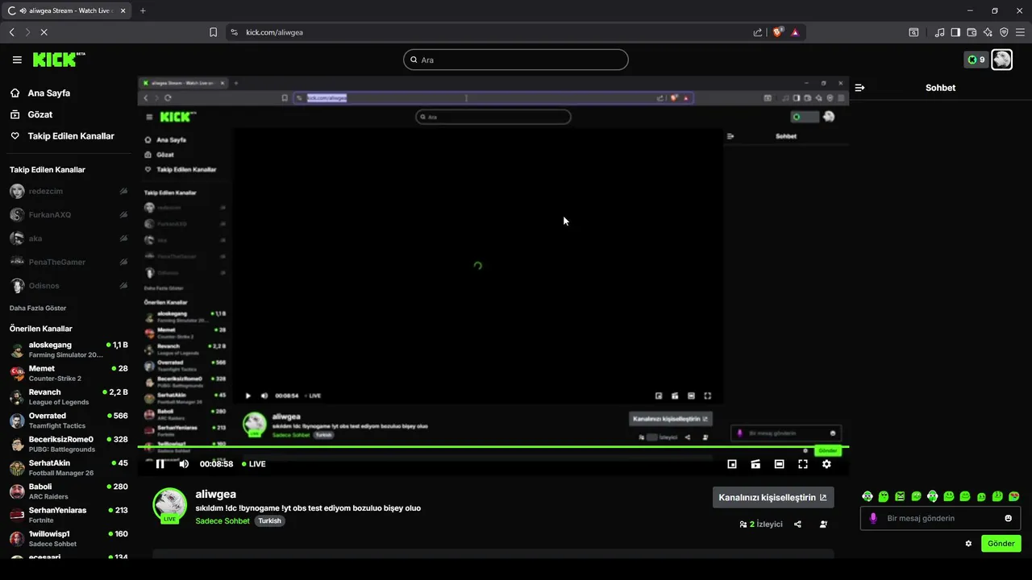1032x580 pixels.
Task: Toggle browser sidebar panel icon
Action: tap(955, 32)
